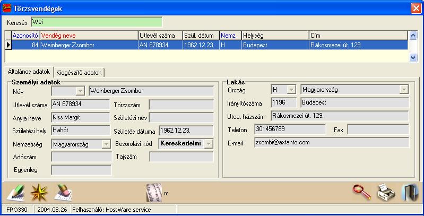
Task: Click the Egyenleg input field
Action: click(81, 170)
